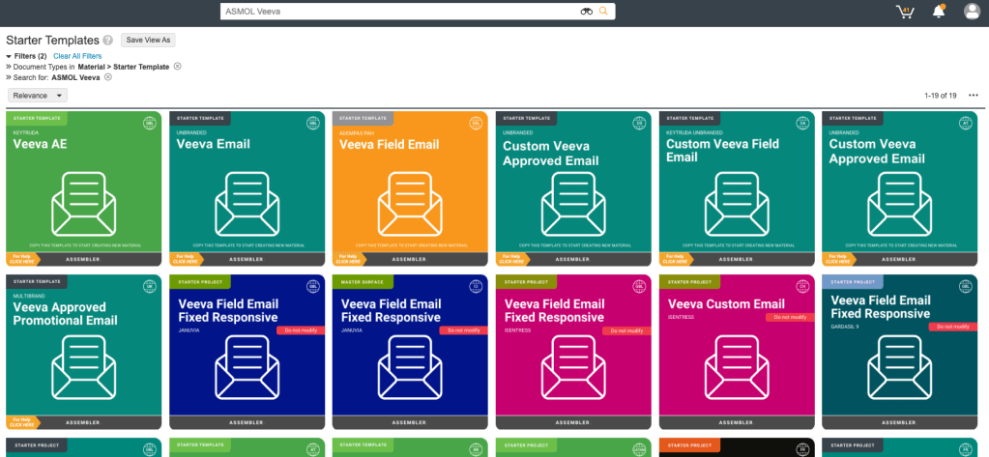Click the CA globe icon on Custom Veeva Field Email

click(x=802, y=123)
